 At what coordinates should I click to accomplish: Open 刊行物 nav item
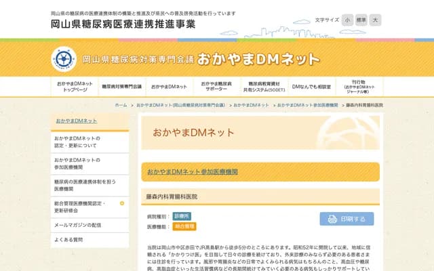click(x=359, y=87)
